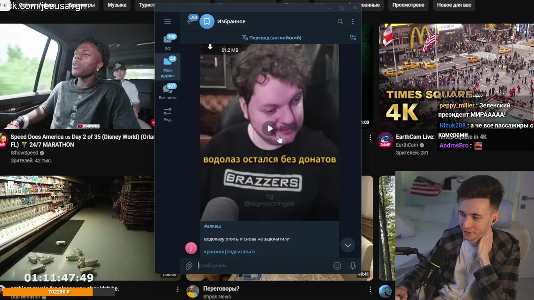Download the 61.2 MB video
Screen dimensions: 534x300
click(210, 47)
